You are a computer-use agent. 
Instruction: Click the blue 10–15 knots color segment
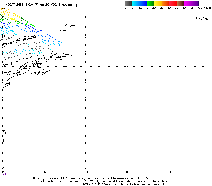point(143,3)
